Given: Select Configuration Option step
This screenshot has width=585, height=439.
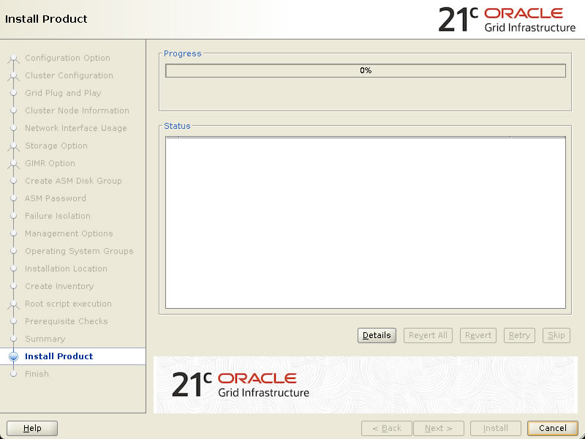Looking at the screenshot, I should tap(67, 58).
